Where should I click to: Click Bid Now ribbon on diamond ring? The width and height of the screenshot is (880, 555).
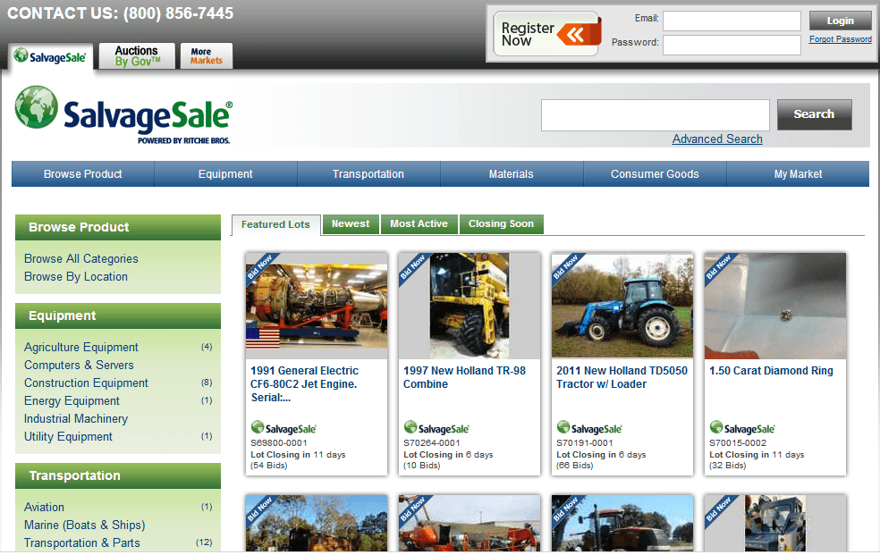point(718,267)
